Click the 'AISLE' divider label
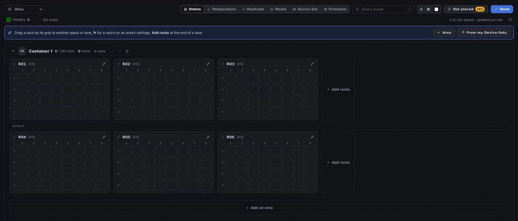 [x=18, y=126]
